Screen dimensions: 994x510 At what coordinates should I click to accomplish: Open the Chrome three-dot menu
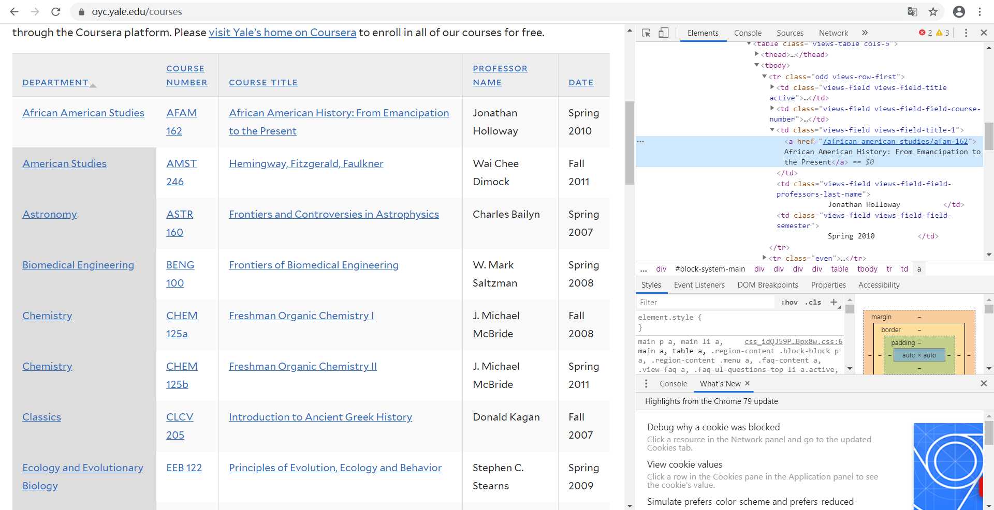pyautogui.click(x=980, y=11)
